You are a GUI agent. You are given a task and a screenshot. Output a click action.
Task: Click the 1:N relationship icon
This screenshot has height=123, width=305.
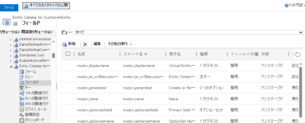pos(21,93)
